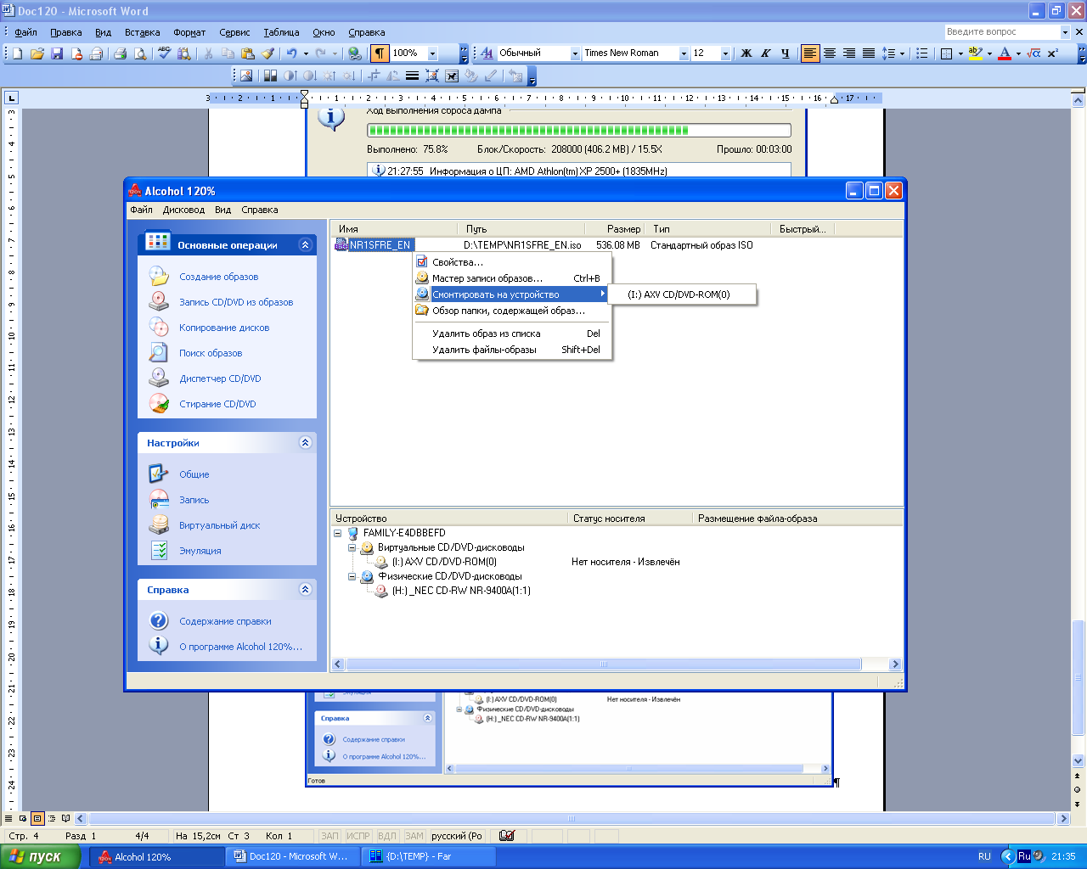Create a new blank Word document
The width and height of the screenshot is (1087, 869).
(18, 53)
